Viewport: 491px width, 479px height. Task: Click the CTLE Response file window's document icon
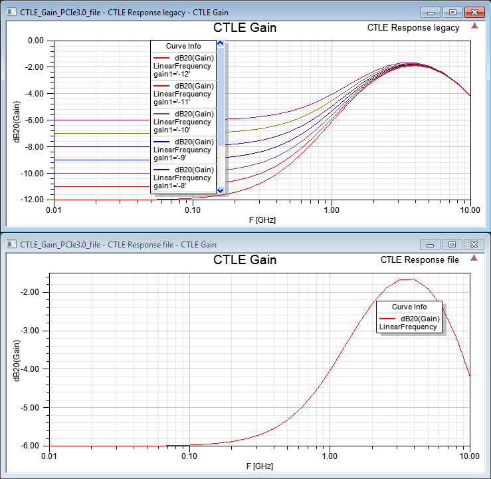(11, 244)
